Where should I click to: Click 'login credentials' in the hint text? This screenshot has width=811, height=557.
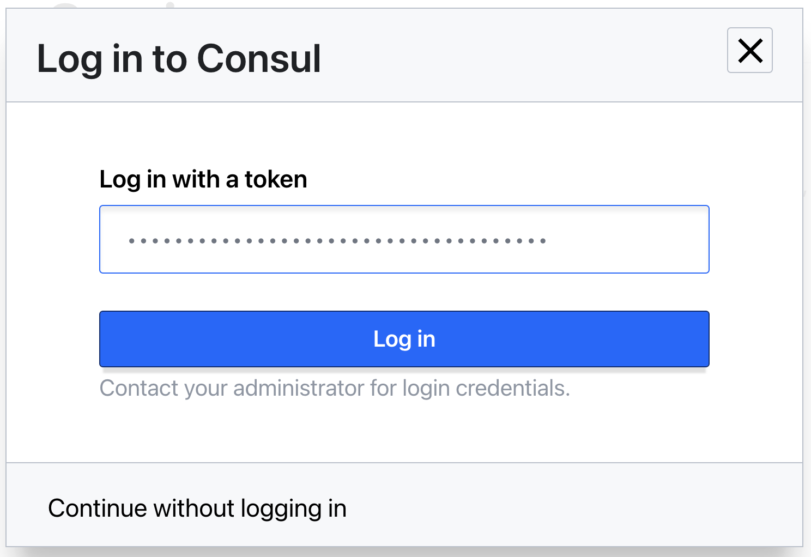[x=486, y=389]
